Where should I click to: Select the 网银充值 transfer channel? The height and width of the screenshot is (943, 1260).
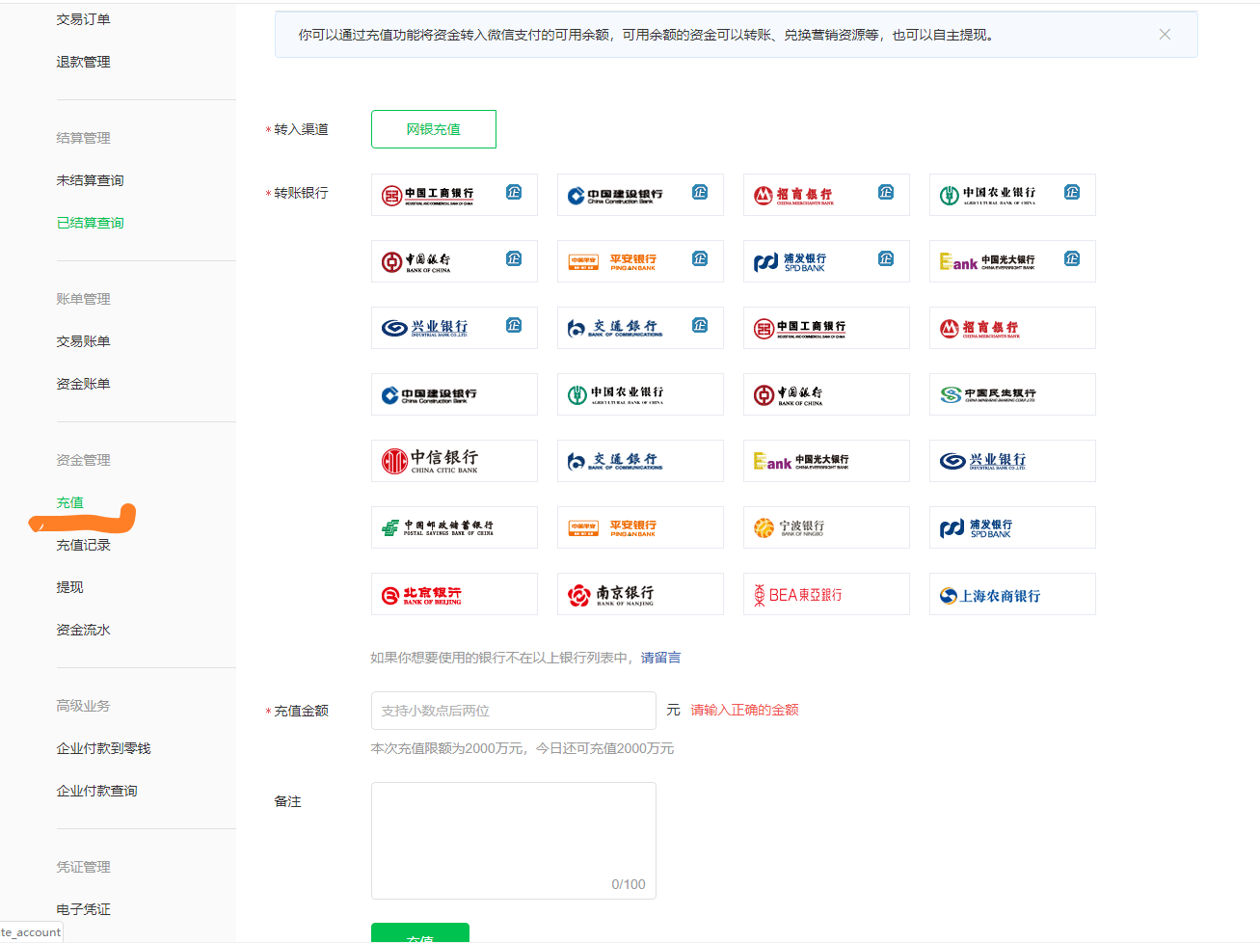[x=434, y=129]
